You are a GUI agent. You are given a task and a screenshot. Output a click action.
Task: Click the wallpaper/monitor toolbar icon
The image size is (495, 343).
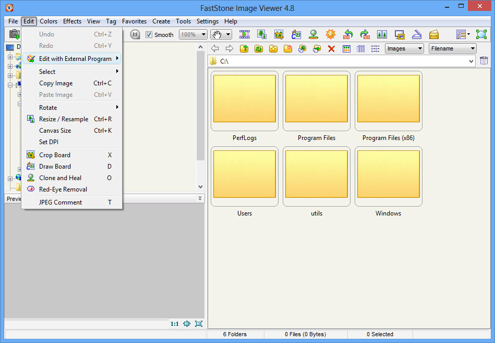coord(400,34)
